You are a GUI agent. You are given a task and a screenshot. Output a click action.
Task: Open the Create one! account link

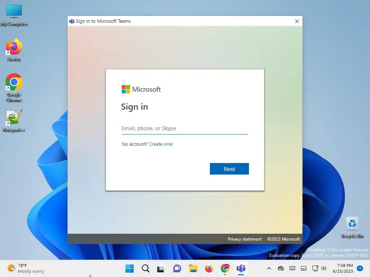pyautogui.click(x=161, y=144)
